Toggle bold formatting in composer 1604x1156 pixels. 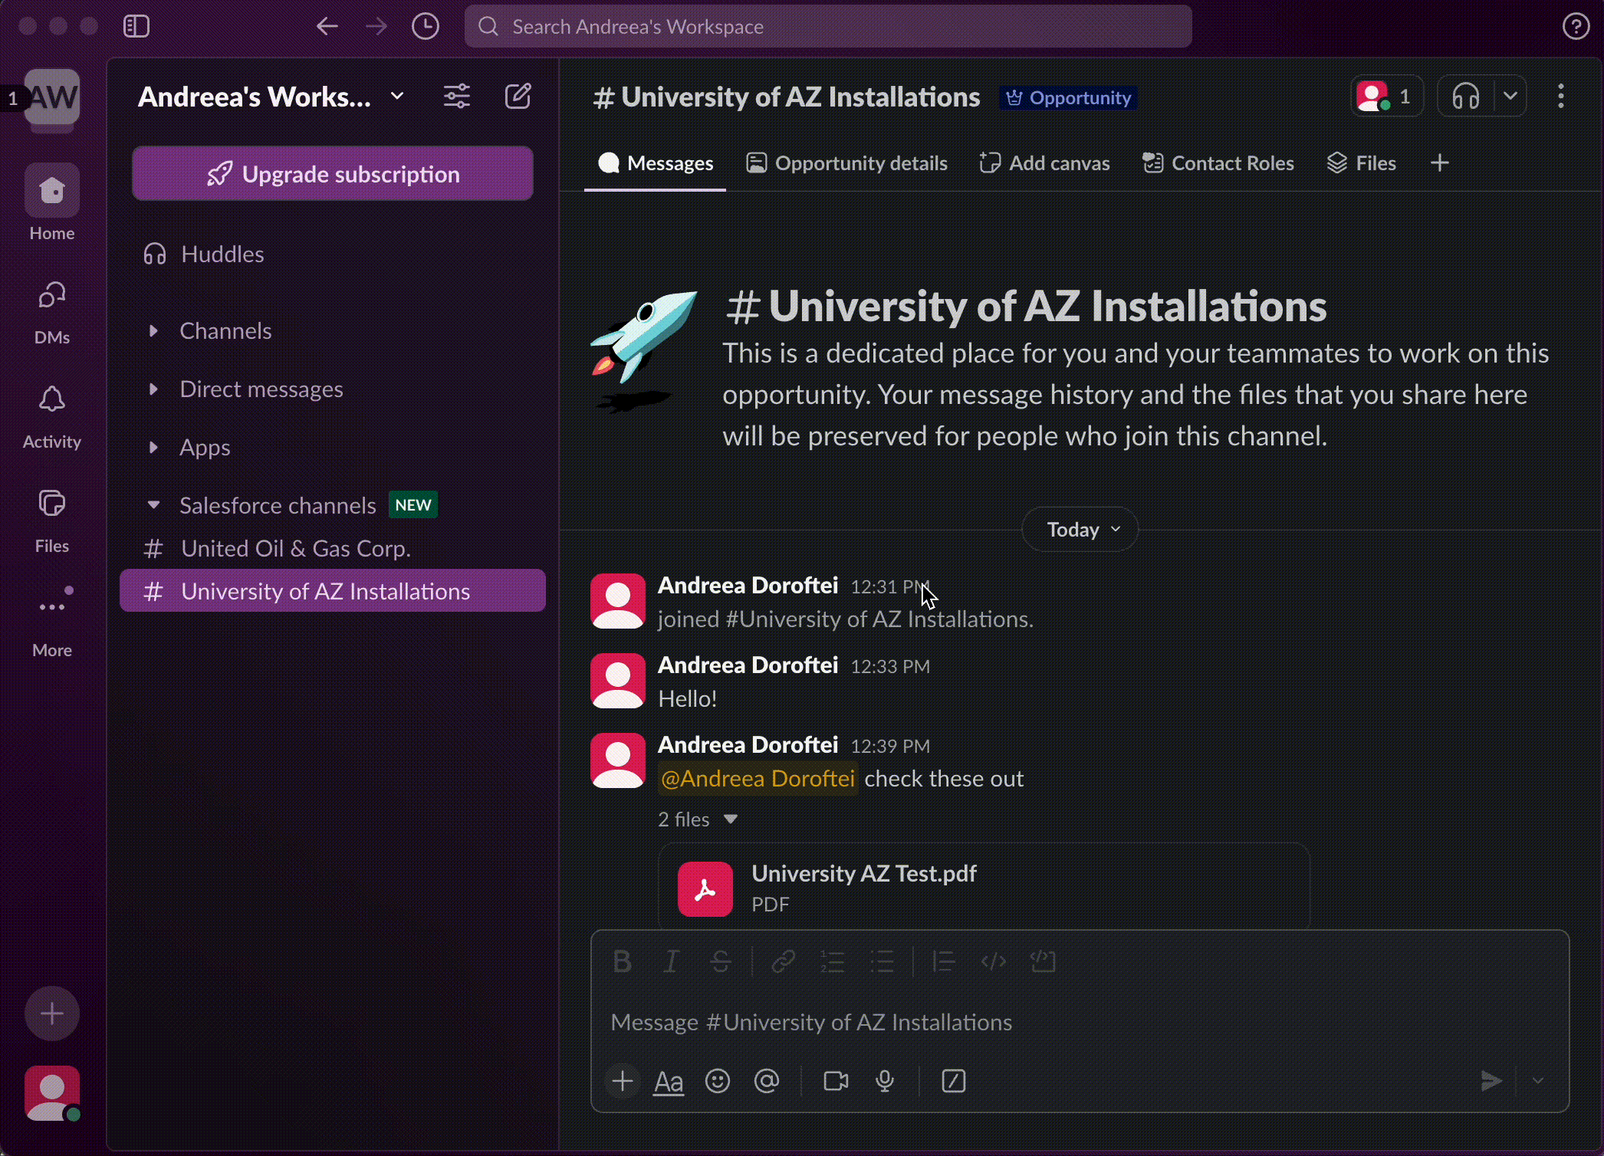623,961
